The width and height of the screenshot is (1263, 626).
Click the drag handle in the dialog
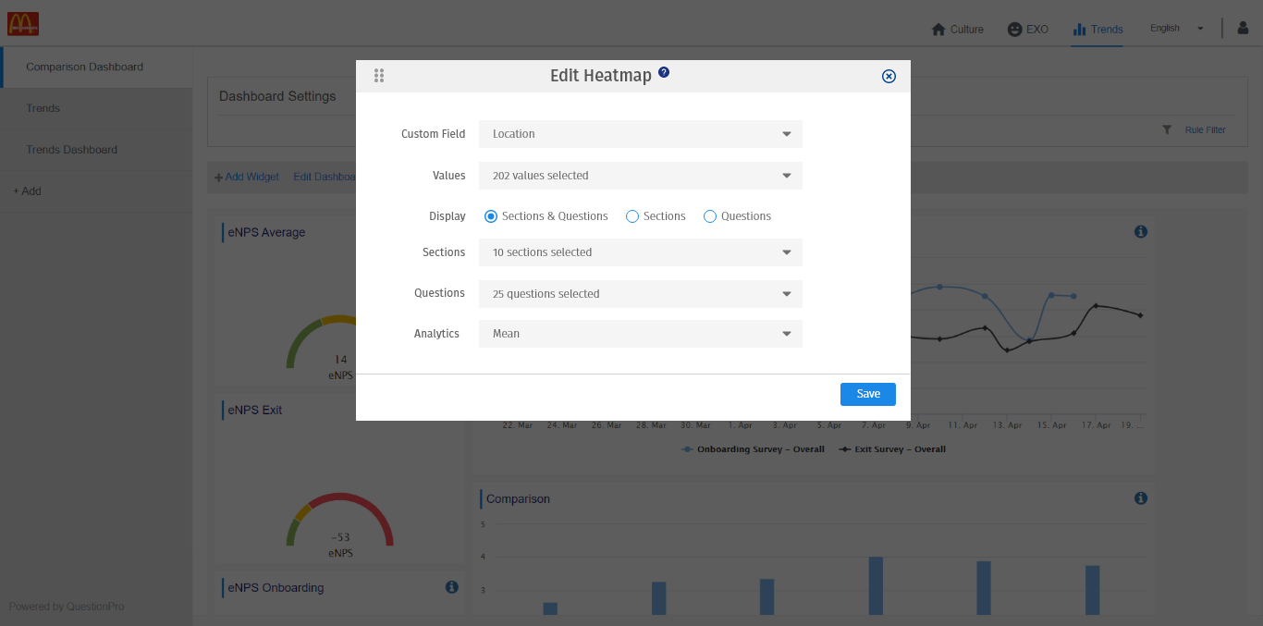click(x=379, y=76)
